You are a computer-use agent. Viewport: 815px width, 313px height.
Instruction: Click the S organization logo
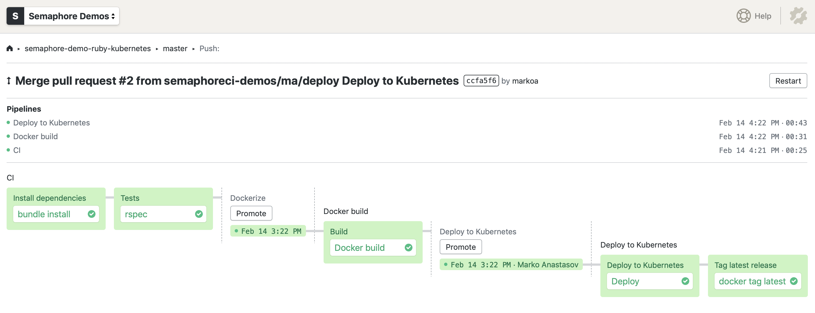15,16
